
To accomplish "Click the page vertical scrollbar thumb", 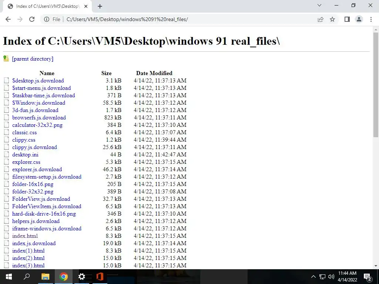I will [x=376, y=85].
